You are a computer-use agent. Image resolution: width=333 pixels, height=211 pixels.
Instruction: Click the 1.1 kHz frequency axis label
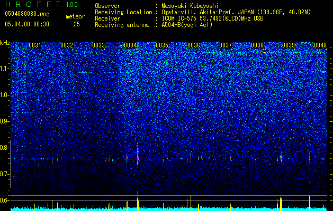[x=4, y=69]
